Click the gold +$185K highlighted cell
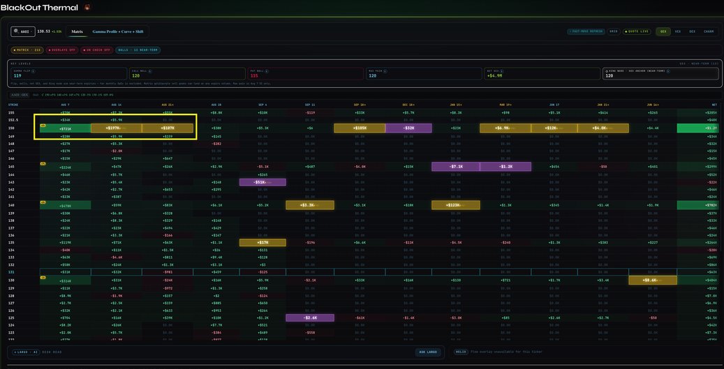Image resolution: width=724 pixels, height=369 pixels. click(x=360, y=128)
